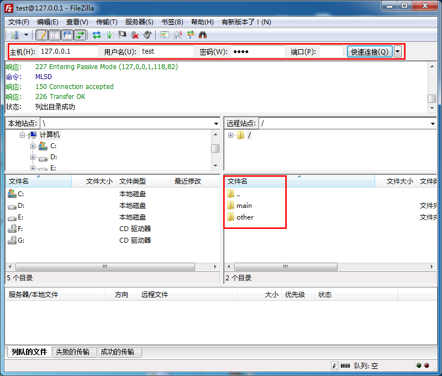Viewport: 442px width, 376px height.
Task: Select G: CD drive icon in file list
Action: pyautogui.click(x=12, y=240)
